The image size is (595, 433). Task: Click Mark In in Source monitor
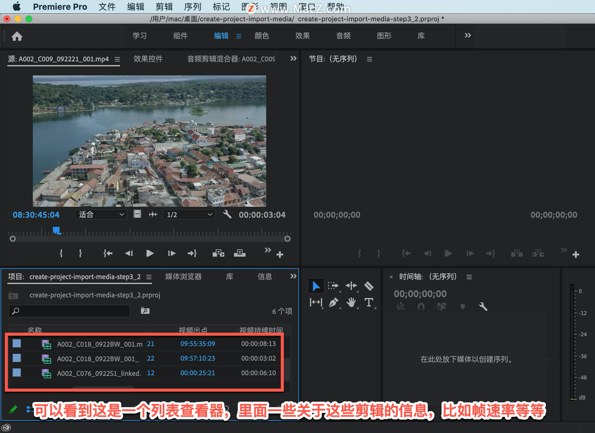pos(61,253)
